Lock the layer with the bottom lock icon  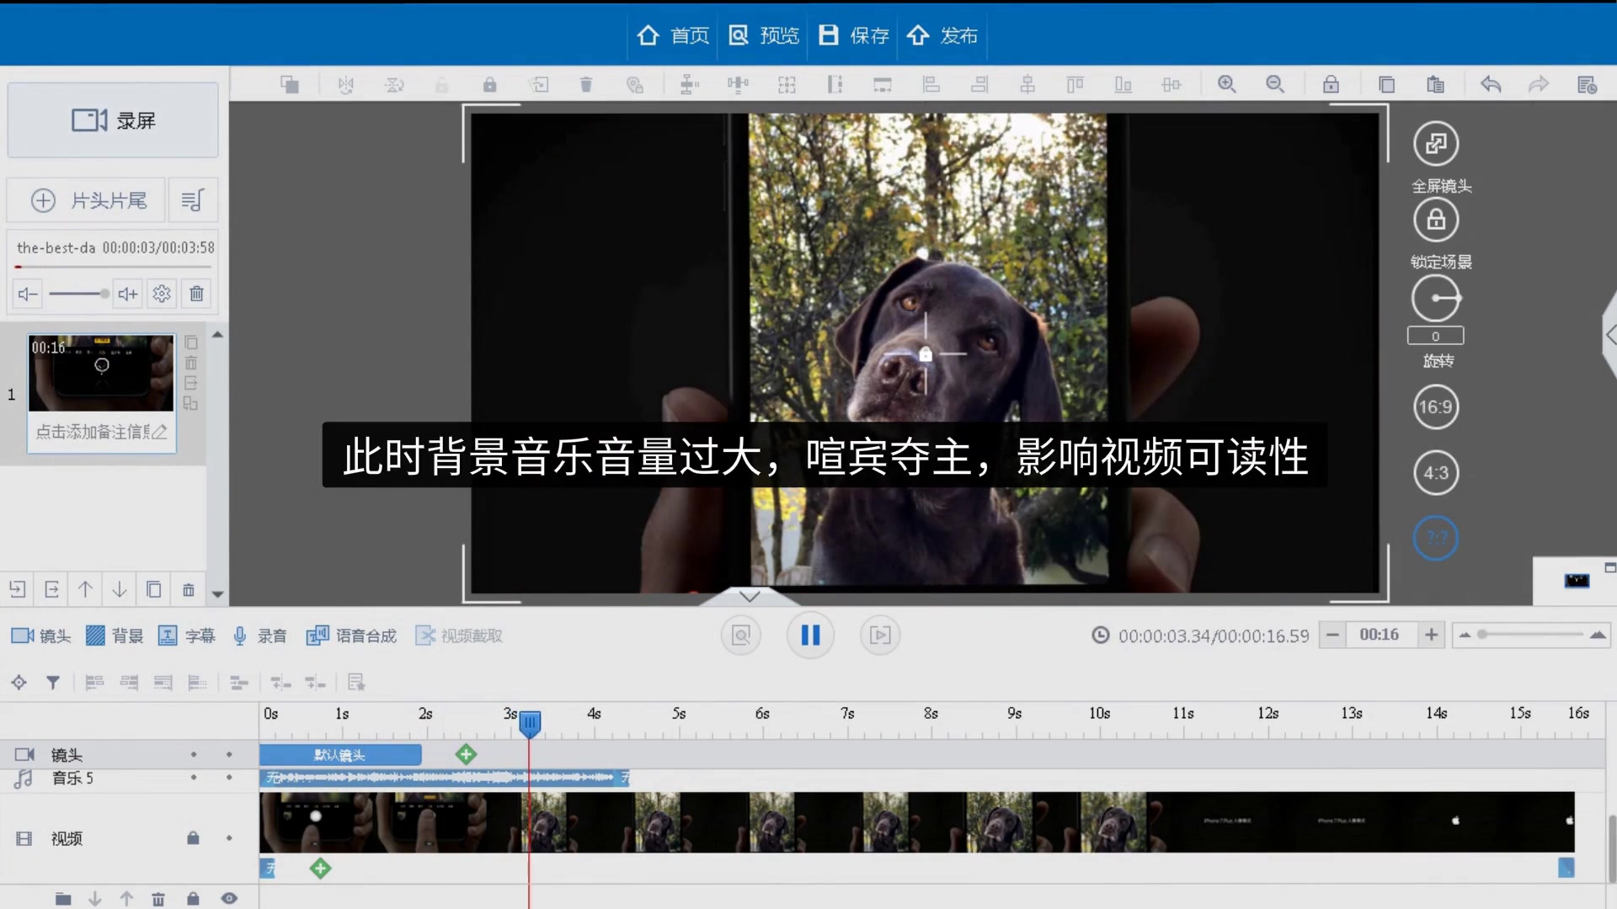[193, 899]
